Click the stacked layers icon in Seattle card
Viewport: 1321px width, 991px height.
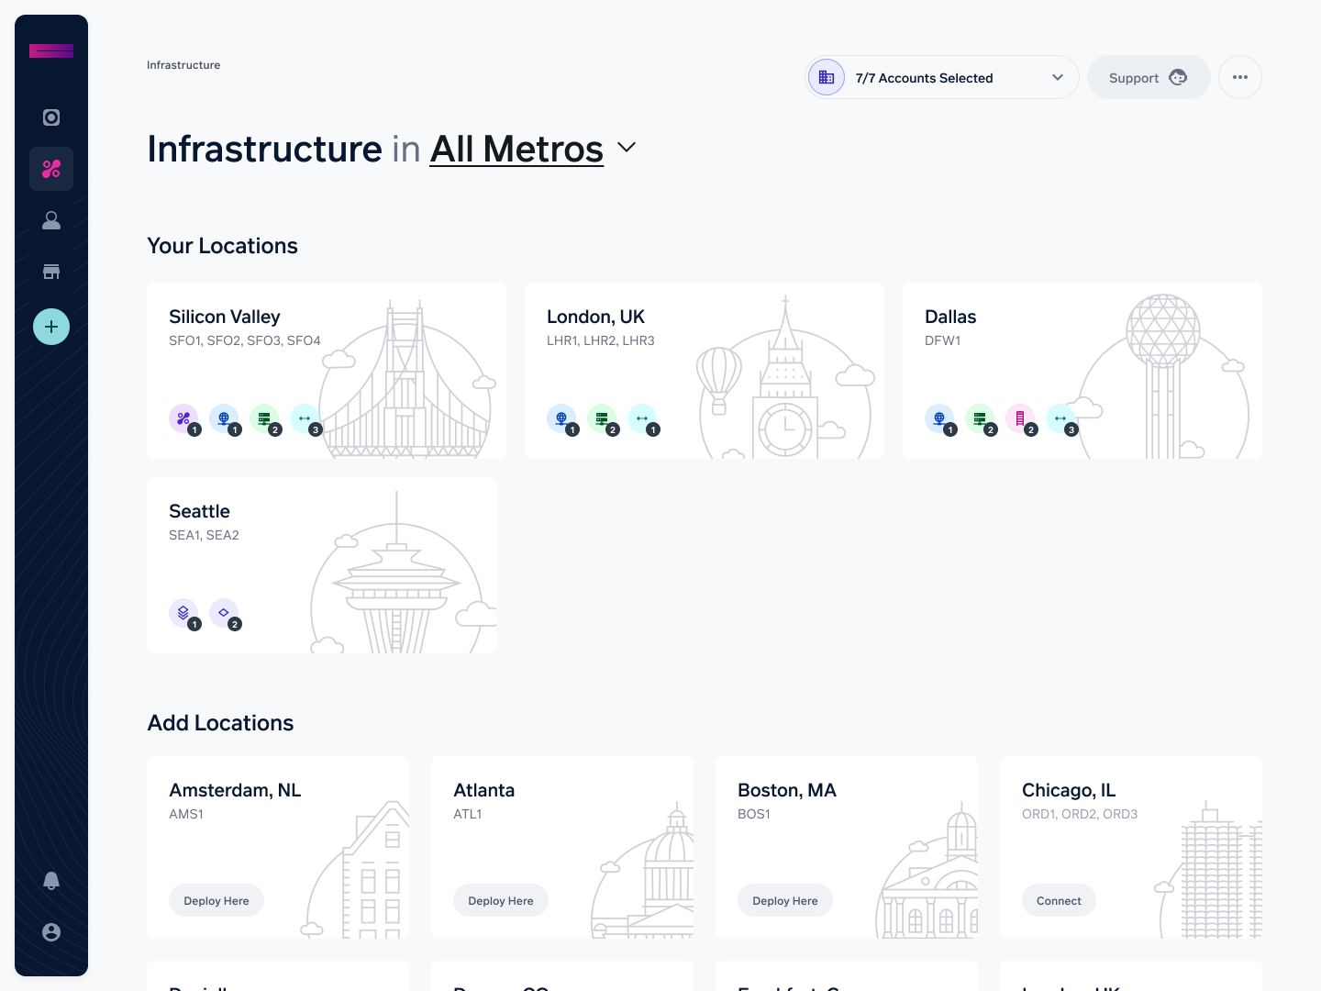pyautogui.click(x=183, y=613)
